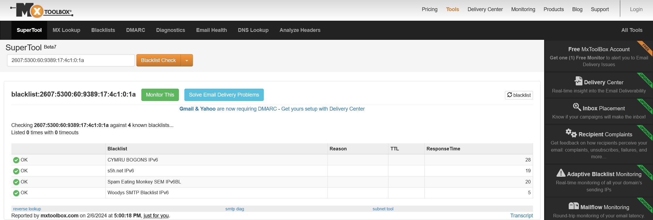Click the MxToolbox logo
The height and width of the screenshot is (220, 653).
tap(42, 10)
